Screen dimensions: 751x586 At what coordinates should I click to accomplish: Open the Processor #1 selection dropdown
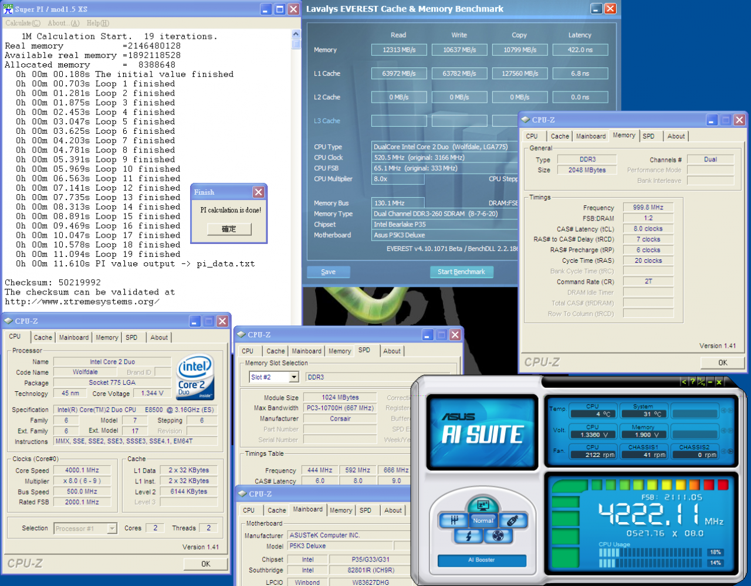[112, 529]
